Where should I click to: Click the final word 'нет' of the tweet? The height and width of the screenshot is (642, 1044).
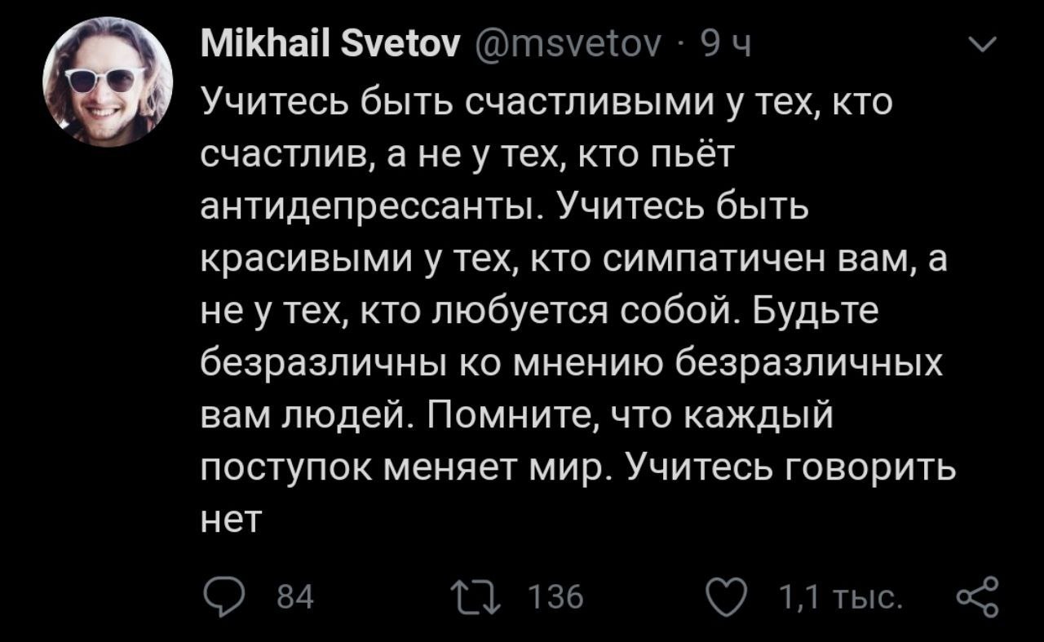point(232,516)
